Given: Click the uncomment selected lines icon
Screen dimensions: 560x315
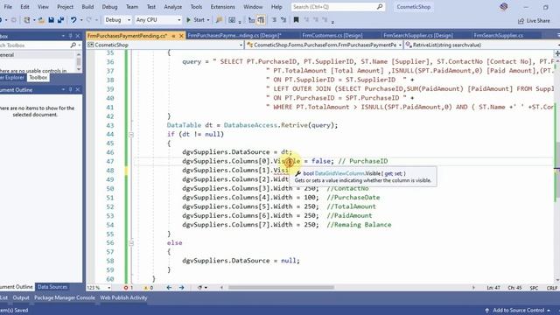Looking at the screenshot, I should 283,20.
